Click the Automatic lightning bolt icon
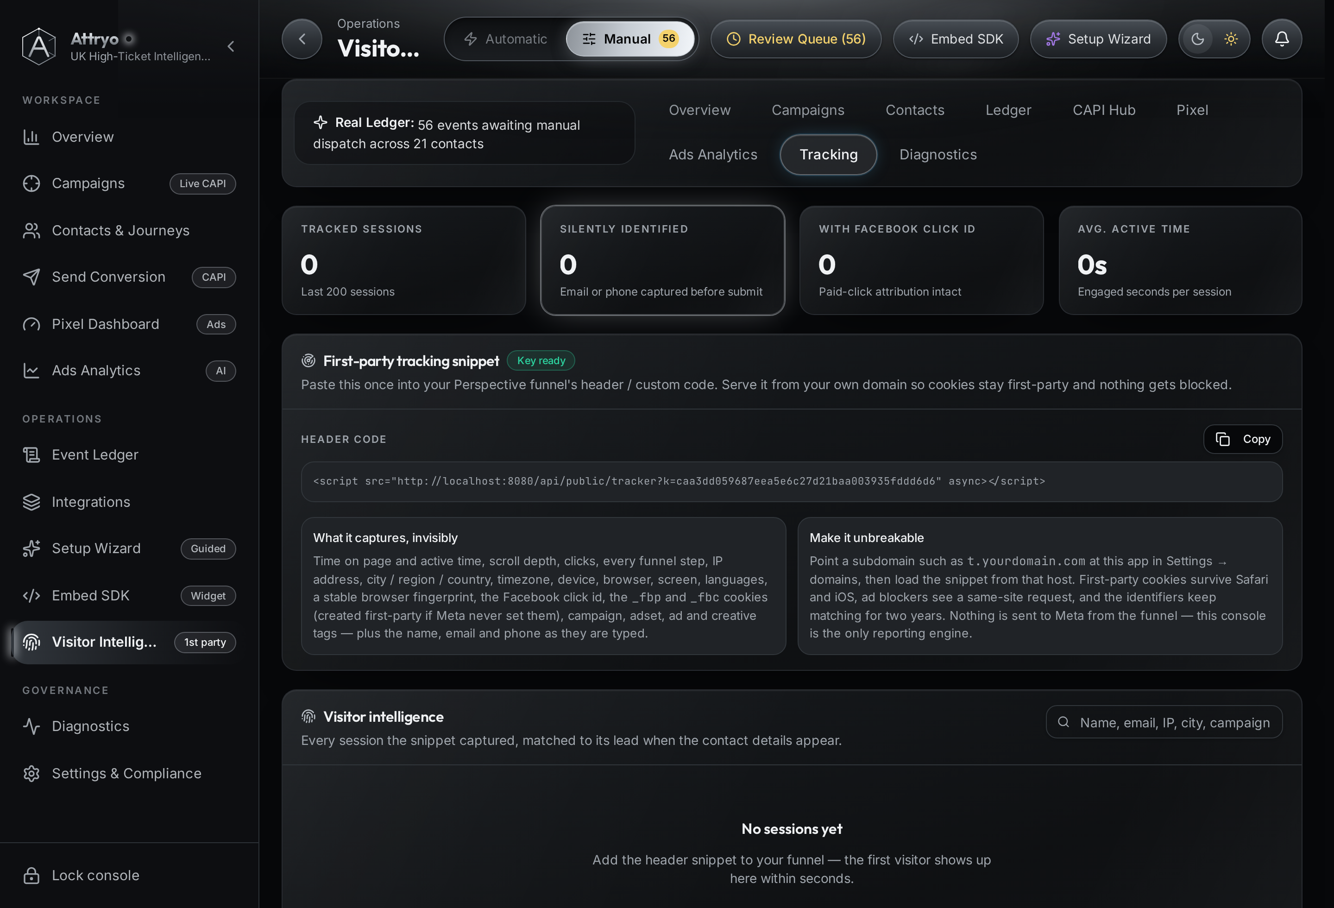Image resolution: width=1334 pixels, height=908 pixels. point(471,39)
